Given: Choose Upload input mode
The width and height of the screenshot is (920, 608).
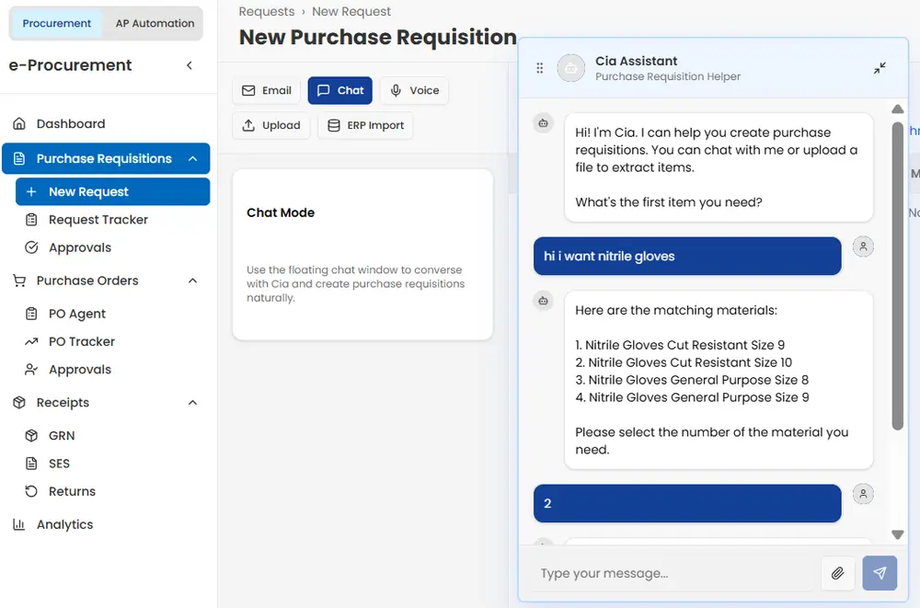Looking at the screenshot, I should pos(271,125).
